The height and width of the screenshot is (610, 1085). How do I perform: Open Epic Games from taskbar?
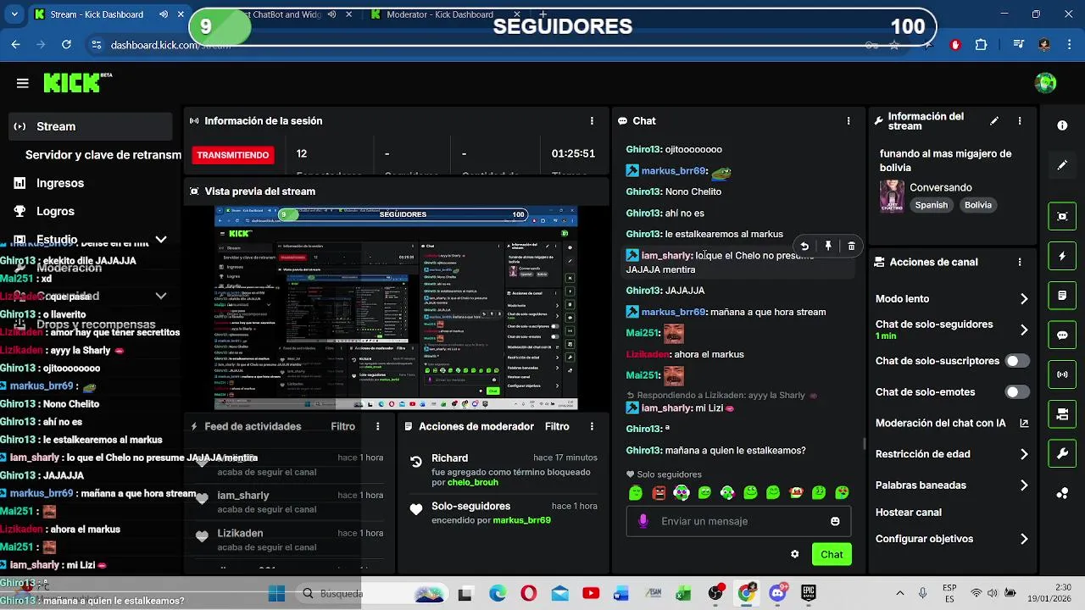coord(809,593)
